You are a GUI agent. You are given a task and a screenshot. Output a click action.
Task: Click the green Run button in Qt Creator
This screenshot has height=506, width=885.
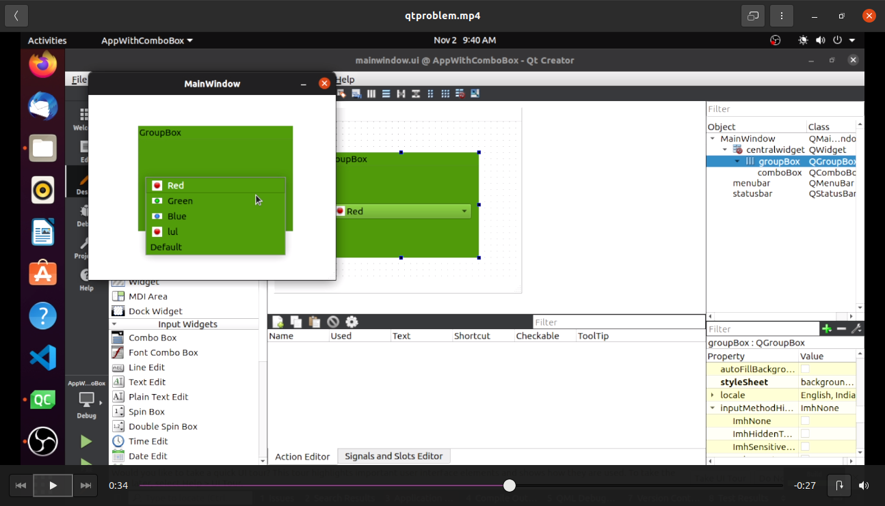86,442
